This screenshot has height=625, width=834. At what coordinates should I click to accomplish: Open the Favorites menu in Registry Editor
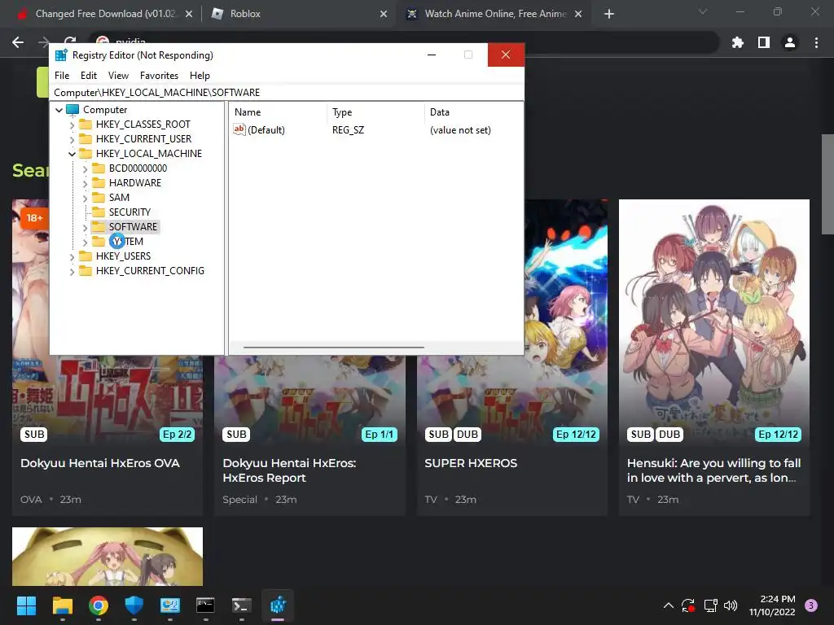pyautogui.click(x=159, y=76)
